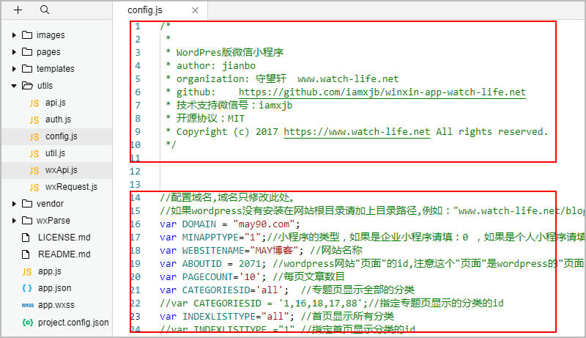Screen dimensions: 586x338
Task: Click the JS icon beside api.js
Action: pos(34,103)
